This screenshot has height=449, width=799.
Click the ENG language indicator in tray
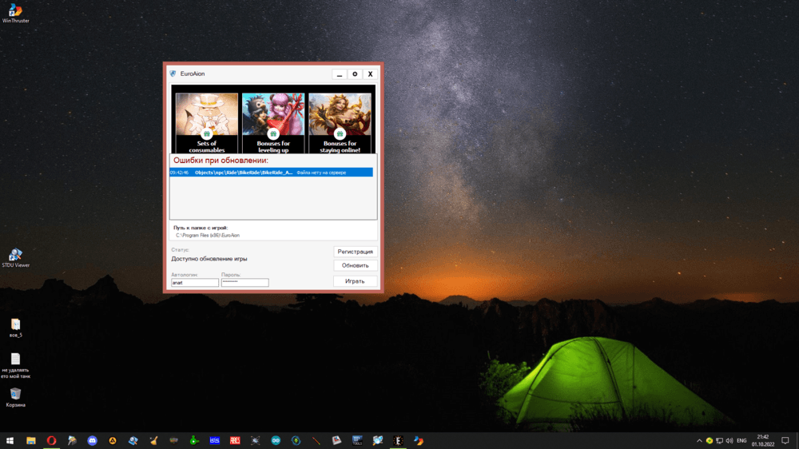(x=741, y=440)
